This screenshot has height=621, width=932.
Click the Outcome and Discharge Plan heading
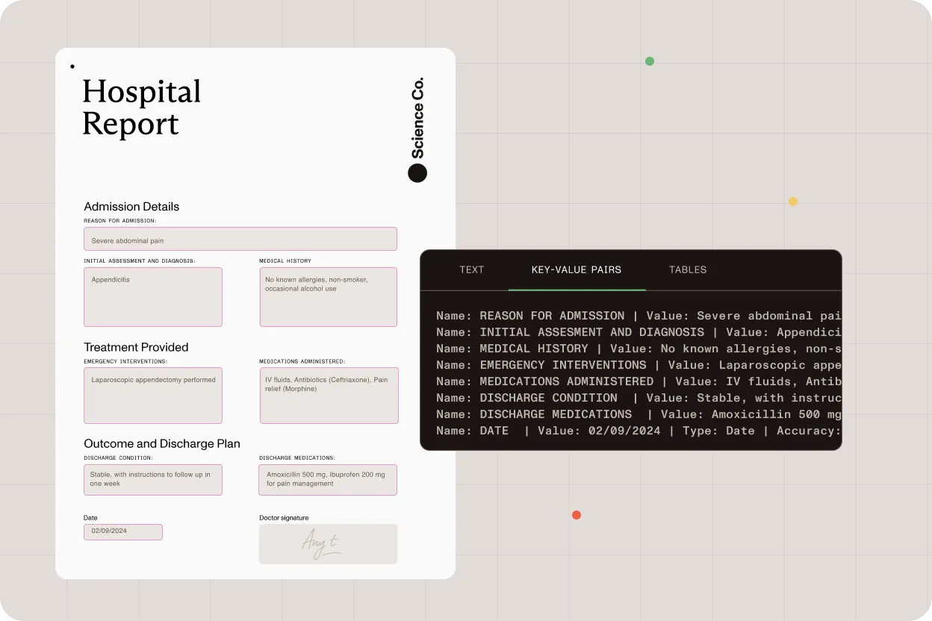(162, 443)
